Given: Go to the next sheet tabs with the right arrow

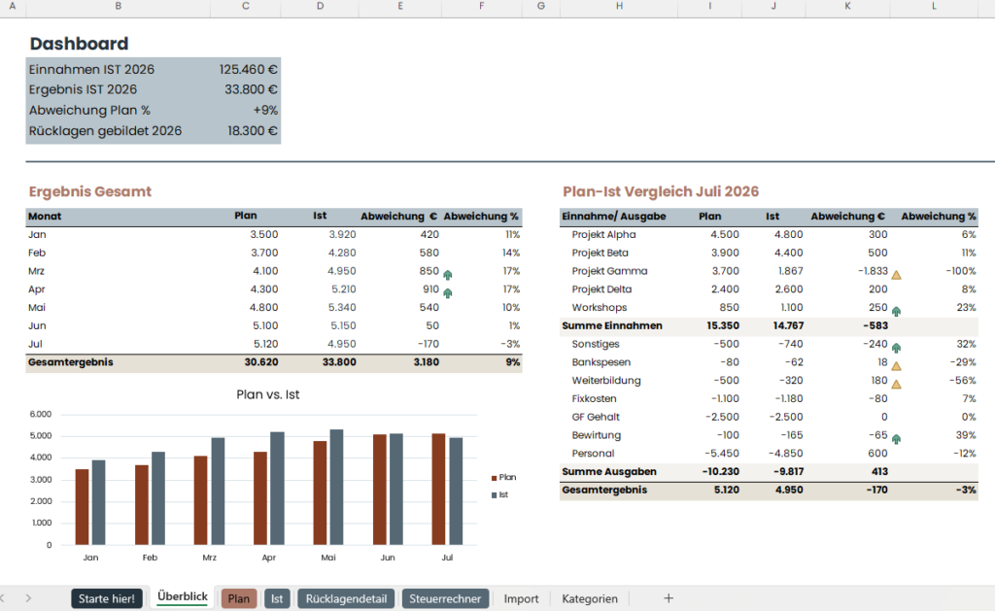Looking at the screenshot, I should click(28, 598).
